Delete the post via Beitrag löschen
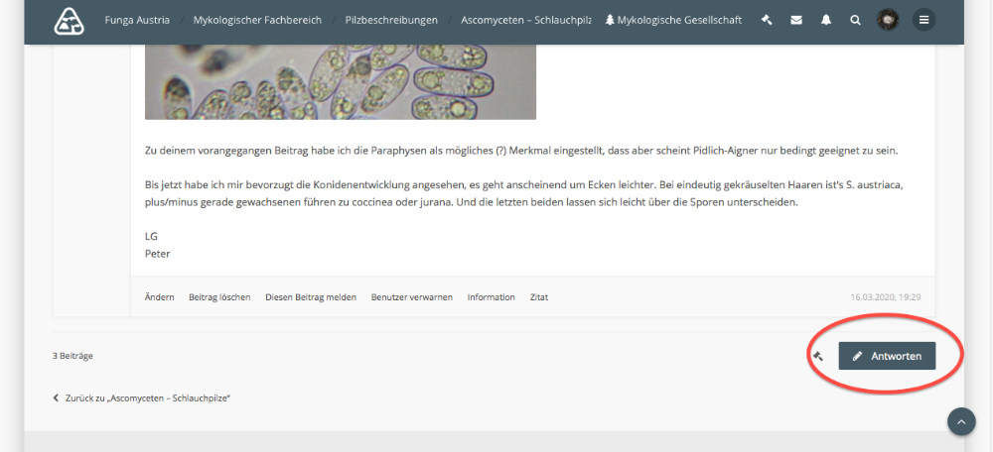The height and width of the screenshot is (452, 993). [x=219, y=297]
